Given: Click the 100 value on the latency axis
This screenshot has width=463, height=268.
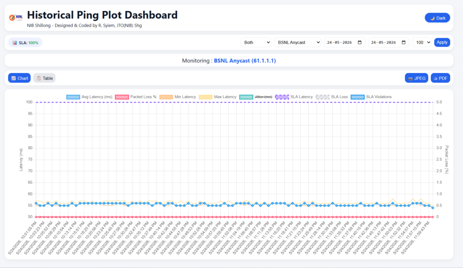Looking at the screenshot, I should tap(29, 102).
